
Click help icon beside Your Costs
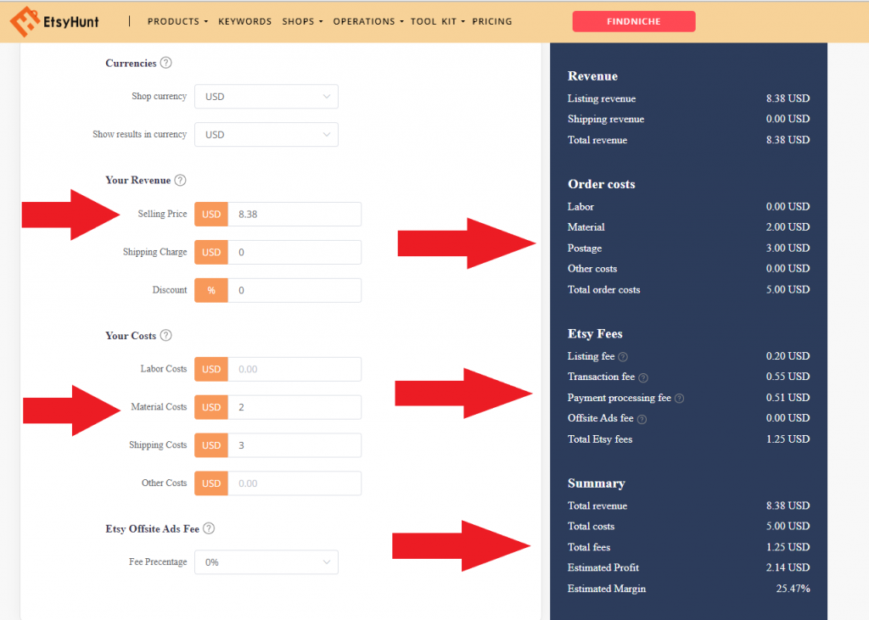click(165, 336)
